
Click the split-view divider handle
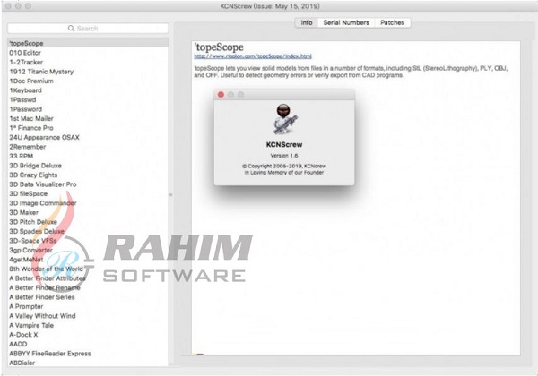(171, 195)
